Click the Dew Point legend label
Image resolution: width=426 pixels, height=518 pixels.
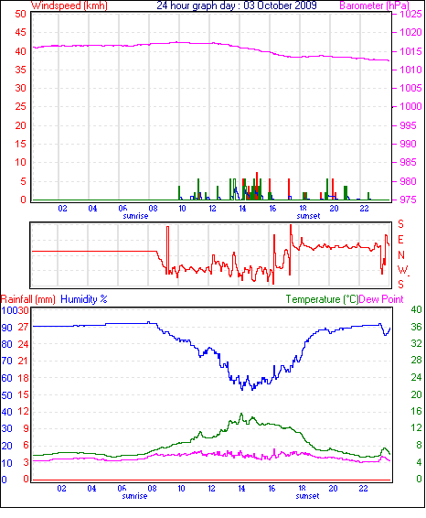(x=381, y=299)
